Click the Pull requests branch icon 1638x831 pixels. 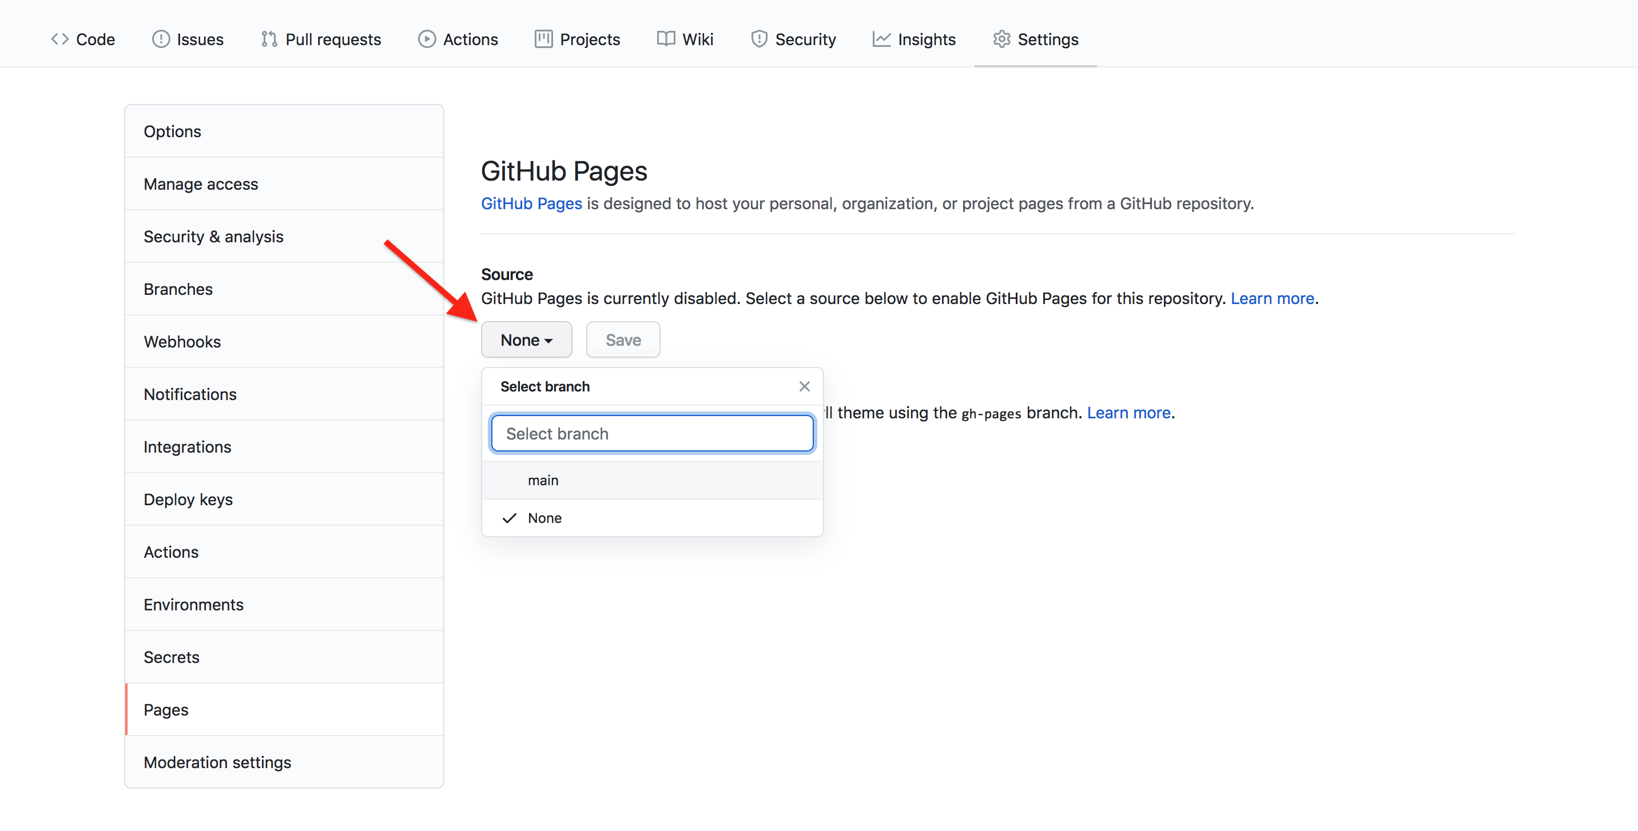pyautogui.click(x=269, y=39)
